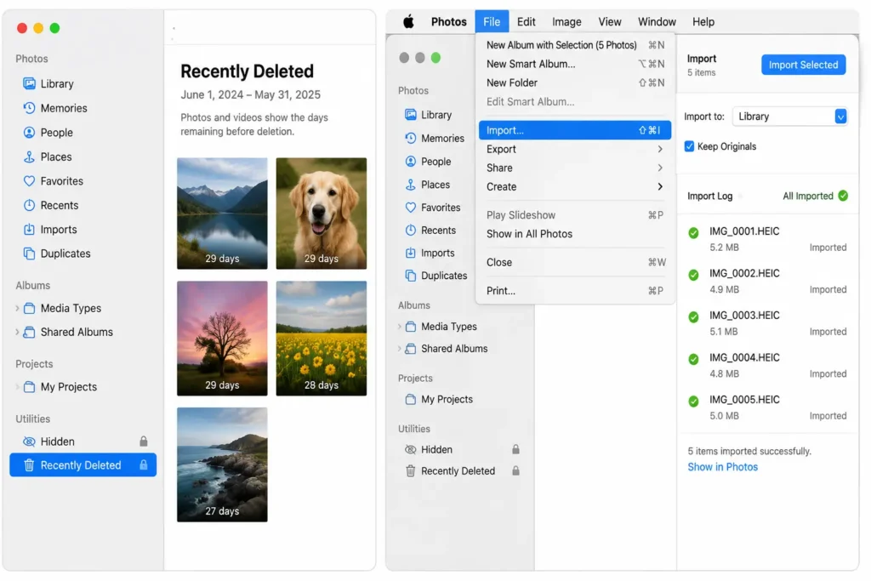Follow the Show in Photos link
The height and width of the screenshot is (581, 871).
pos(723,467)
